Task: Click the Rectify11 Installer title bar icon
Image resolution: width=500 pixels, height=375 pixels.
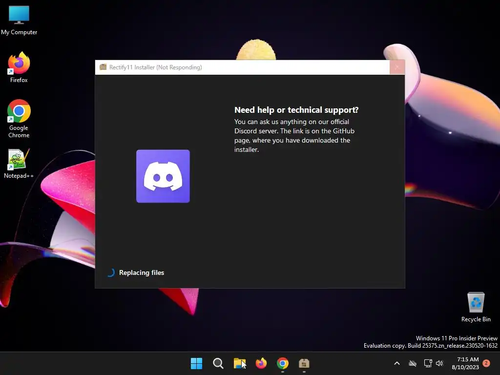Action: 103,67
